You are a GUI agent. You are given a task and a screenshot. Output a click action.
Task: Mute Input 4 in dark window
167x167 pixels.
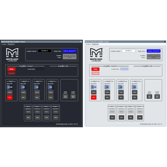coord(51,98)
